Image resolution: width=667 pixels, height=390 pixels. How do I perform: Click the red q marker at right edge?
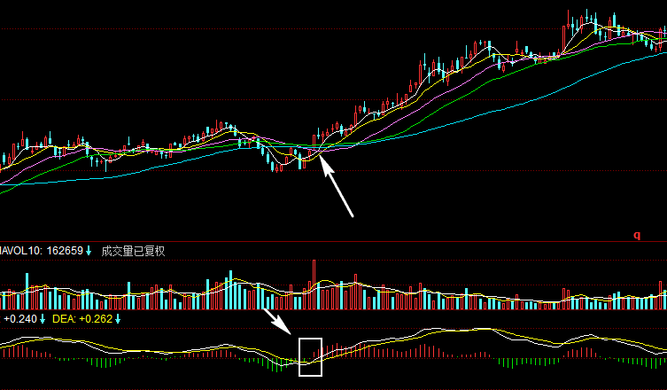tap(636, 236)
